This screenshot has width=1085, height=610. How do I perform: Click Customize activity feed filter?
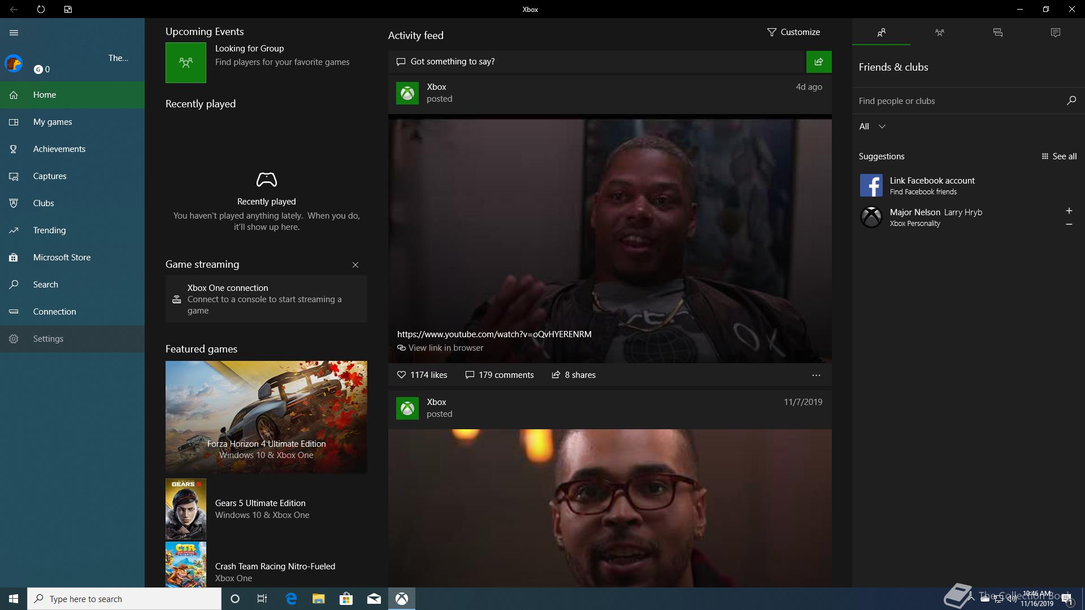pyautogui.click(x=793, y=32)
